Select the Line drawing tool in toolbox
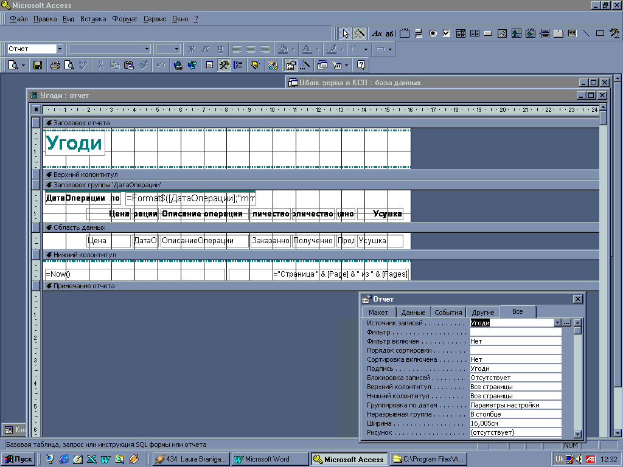This screenshot has height=467, width=623. [586, 33]
